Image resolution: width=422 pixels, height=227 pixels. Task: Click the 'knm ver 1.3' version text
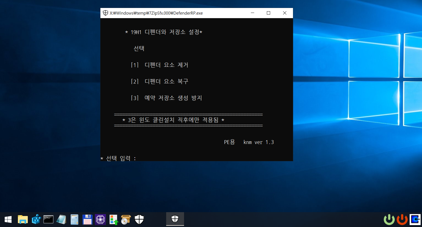pyautogui.click(x=259, y=142)
